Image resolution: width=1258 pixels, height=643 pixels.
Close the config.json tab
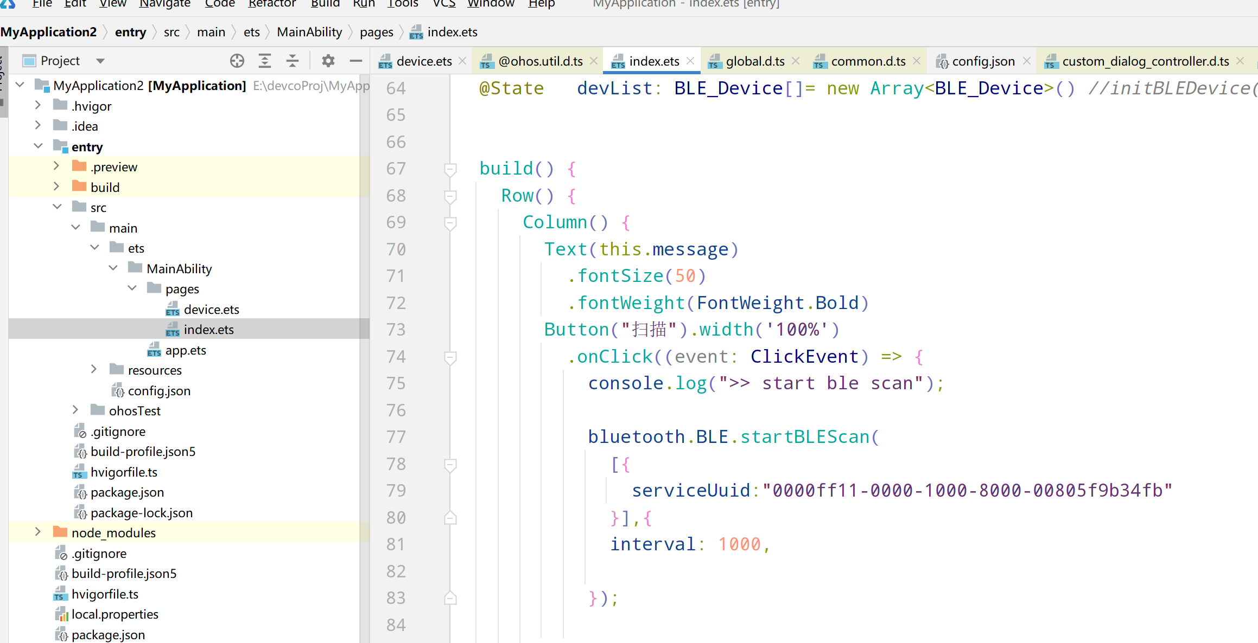point(1027,61)
